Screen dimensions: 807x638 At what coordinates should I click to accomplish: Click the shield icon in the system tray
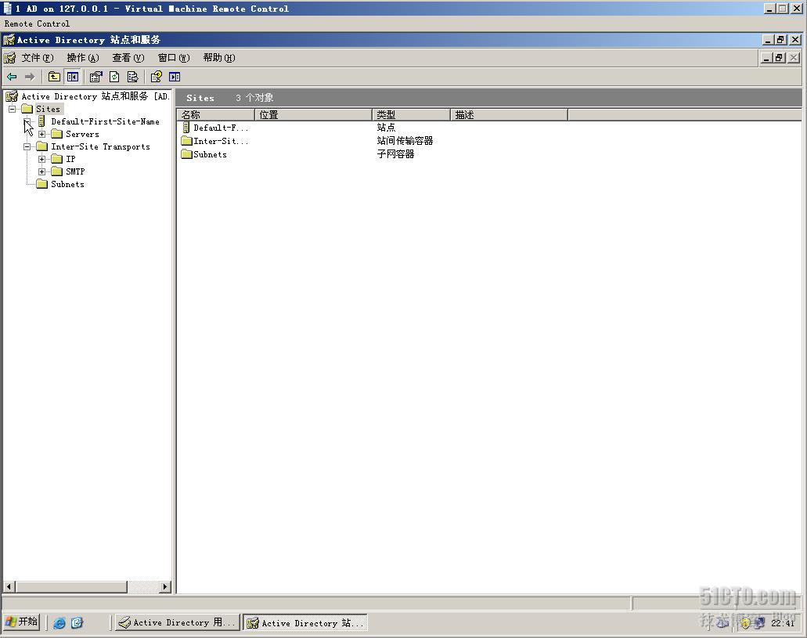(744, 623)
